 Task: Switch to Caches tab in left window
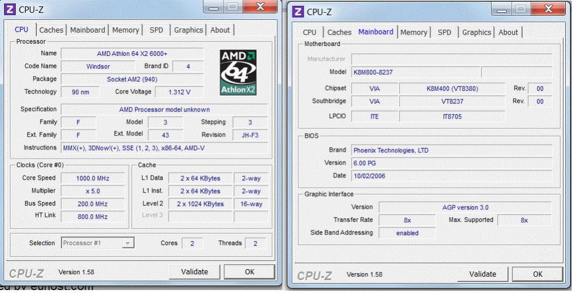click(x=51, y=30)
